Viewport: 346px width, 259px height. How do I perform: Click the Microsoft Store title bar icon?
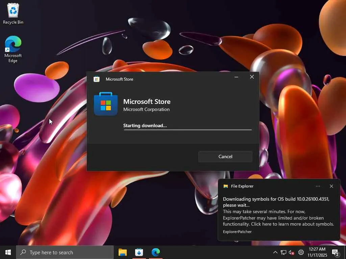coord(96,79)
